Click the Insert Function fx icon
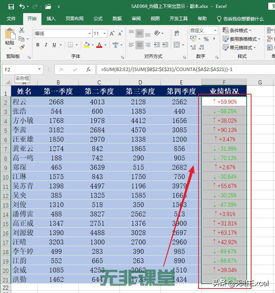The height and width of the screenshot is (293, 275). pos(88,70)
